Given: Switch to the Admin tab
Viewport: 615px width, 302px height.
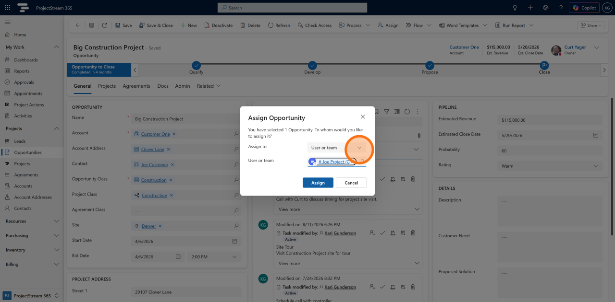Looking at the screenshot, I should coord(183,86).
